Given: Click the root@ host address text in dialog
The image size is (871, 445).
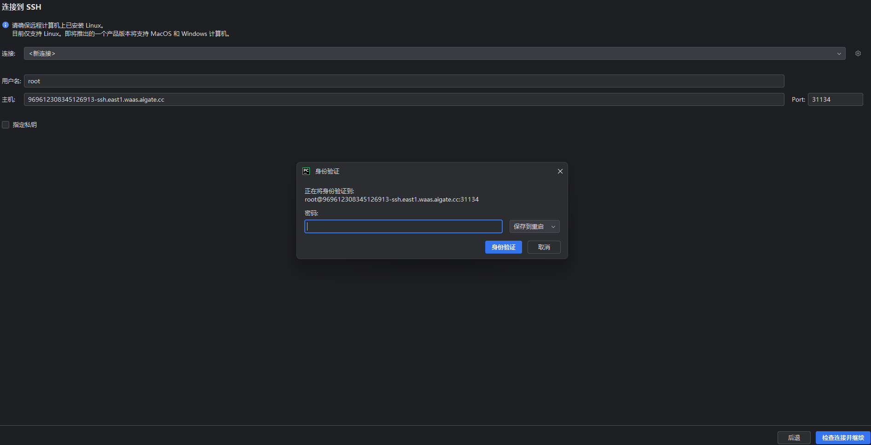Looking at the screenshot, I should (x=391, y=199).
